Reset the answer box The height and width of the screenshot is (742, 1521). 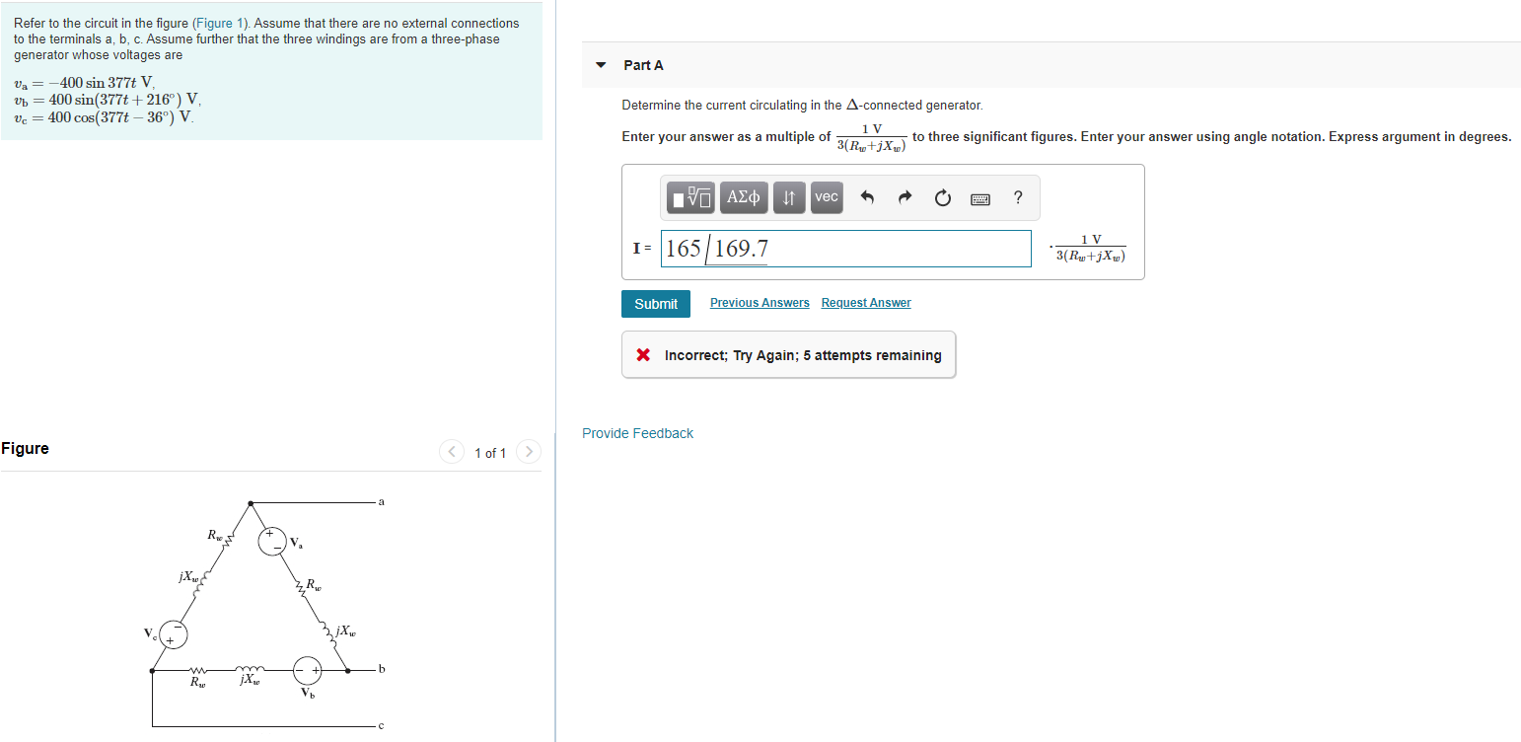pyautogui.click(x=942, y=198)
